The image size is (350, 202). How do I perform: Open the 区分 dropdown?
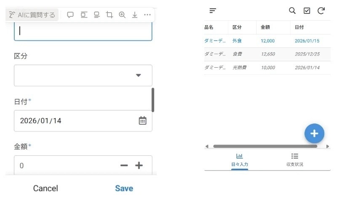tap(83, 76)
